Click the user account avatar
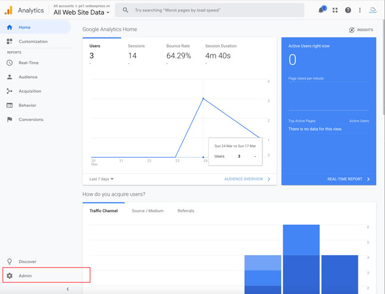 (x=373, y=10)
